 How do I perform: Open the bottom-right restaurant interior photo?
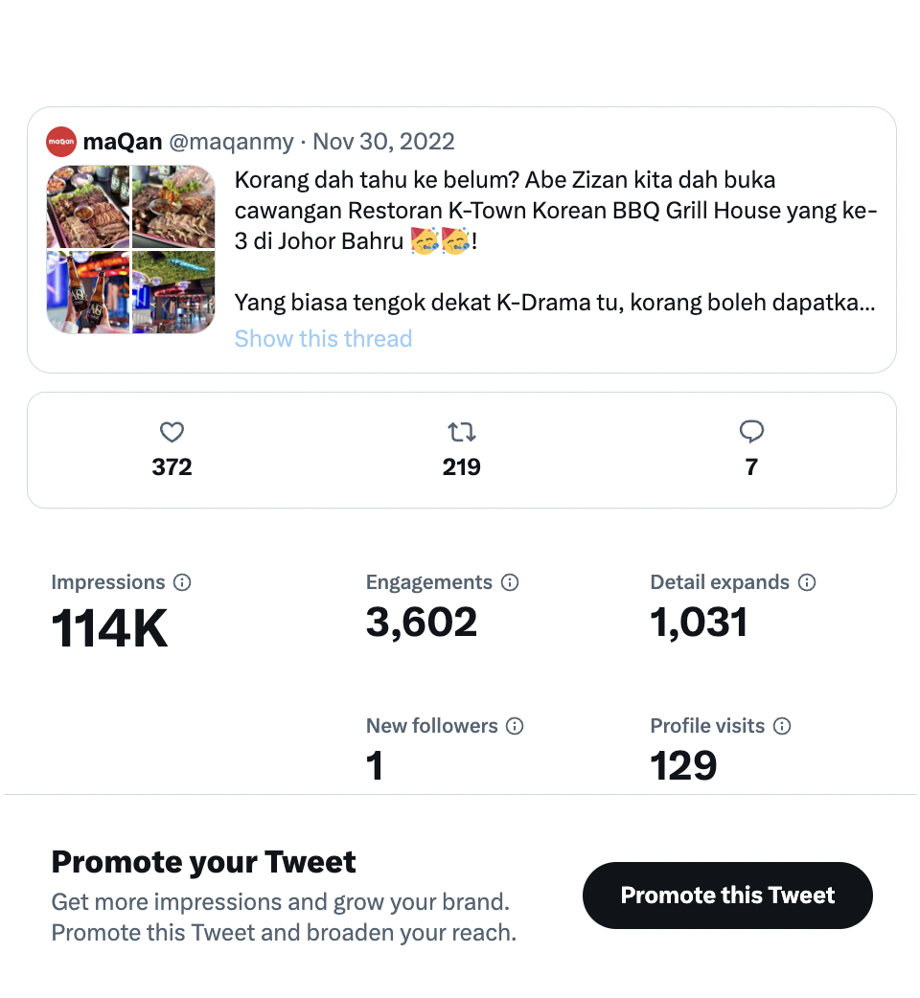click(x=173, y=291)
